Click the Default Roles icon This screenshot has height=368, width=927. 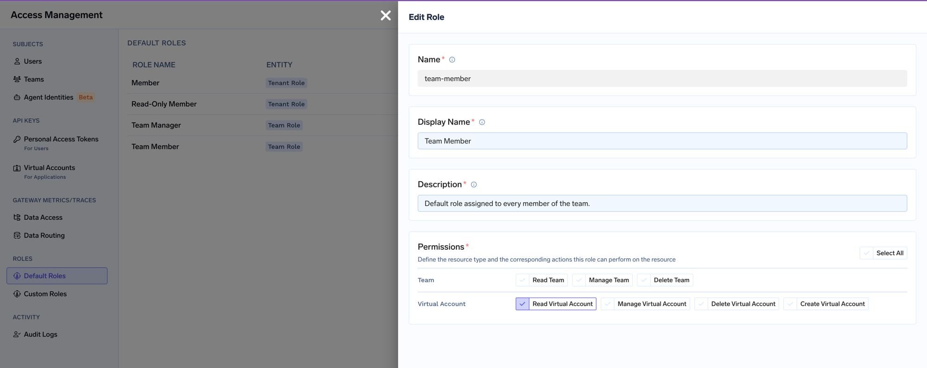(17, 276)
